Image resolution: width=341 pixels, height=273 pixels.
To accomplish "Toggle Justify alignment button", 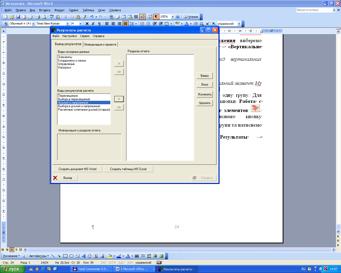I will coord(125,24).
